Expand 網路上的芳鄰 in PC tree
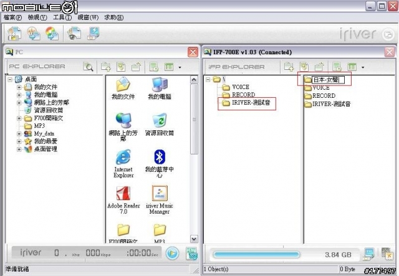399x276 pixels. click(19, 103)
